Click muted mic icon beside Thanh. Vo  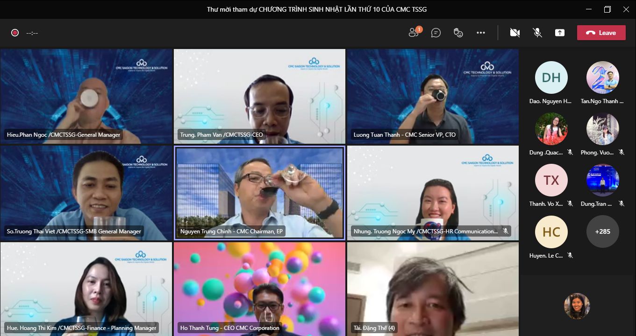pos(570,203)
